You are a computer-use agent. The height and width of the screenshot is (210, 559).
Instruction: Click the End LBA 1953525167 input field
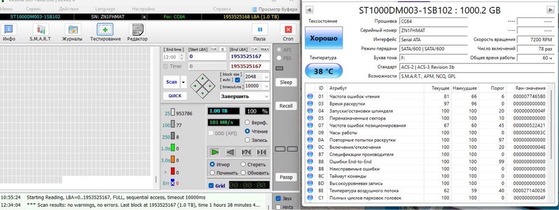(x=249, y=56)
